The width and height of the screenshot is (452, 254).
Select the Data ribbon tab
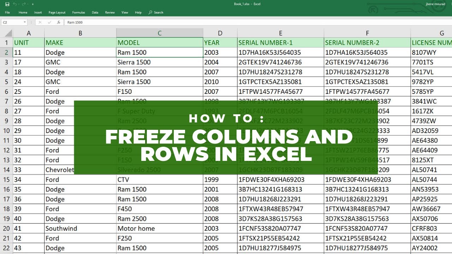click(x=95, y=12)
